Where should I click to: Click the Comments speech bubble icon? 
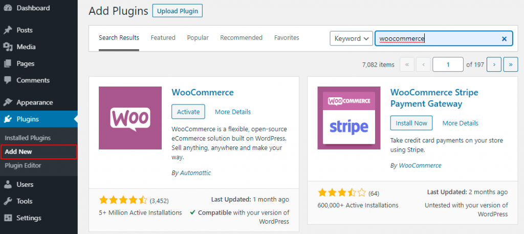click(8, 80)
